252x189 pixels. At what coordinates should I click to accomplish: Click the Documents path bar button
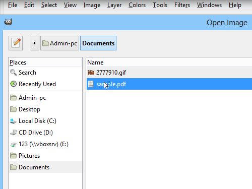98,43
